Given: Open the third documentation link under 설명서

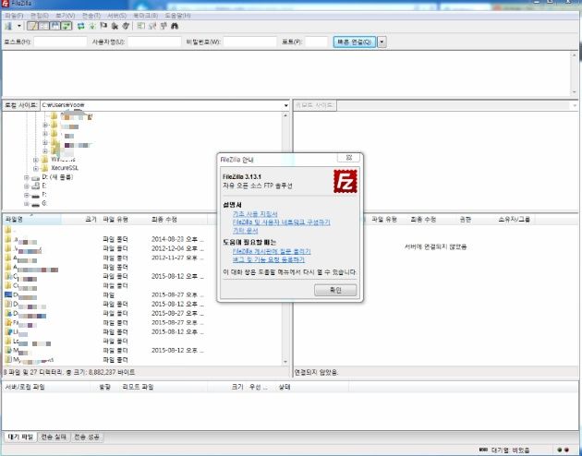Looking at the screenshot, I should [246, 231].
